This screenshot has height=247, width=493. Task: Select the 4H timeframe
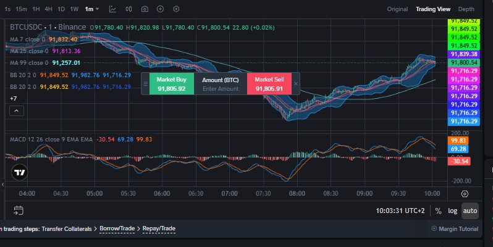click(x=48, y=9)
